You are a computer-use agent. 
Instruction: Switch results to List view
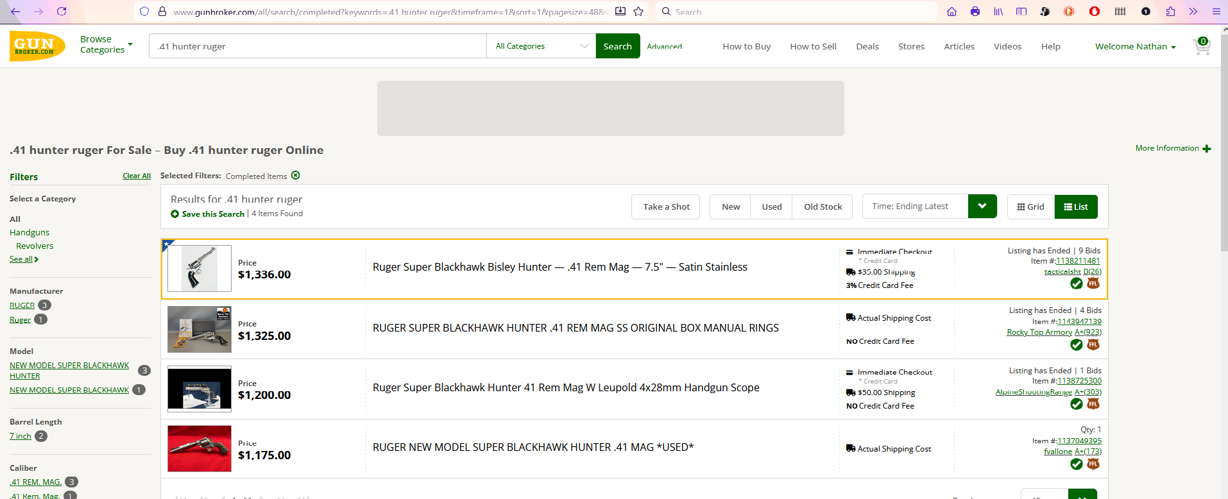tap(1076, 207)
